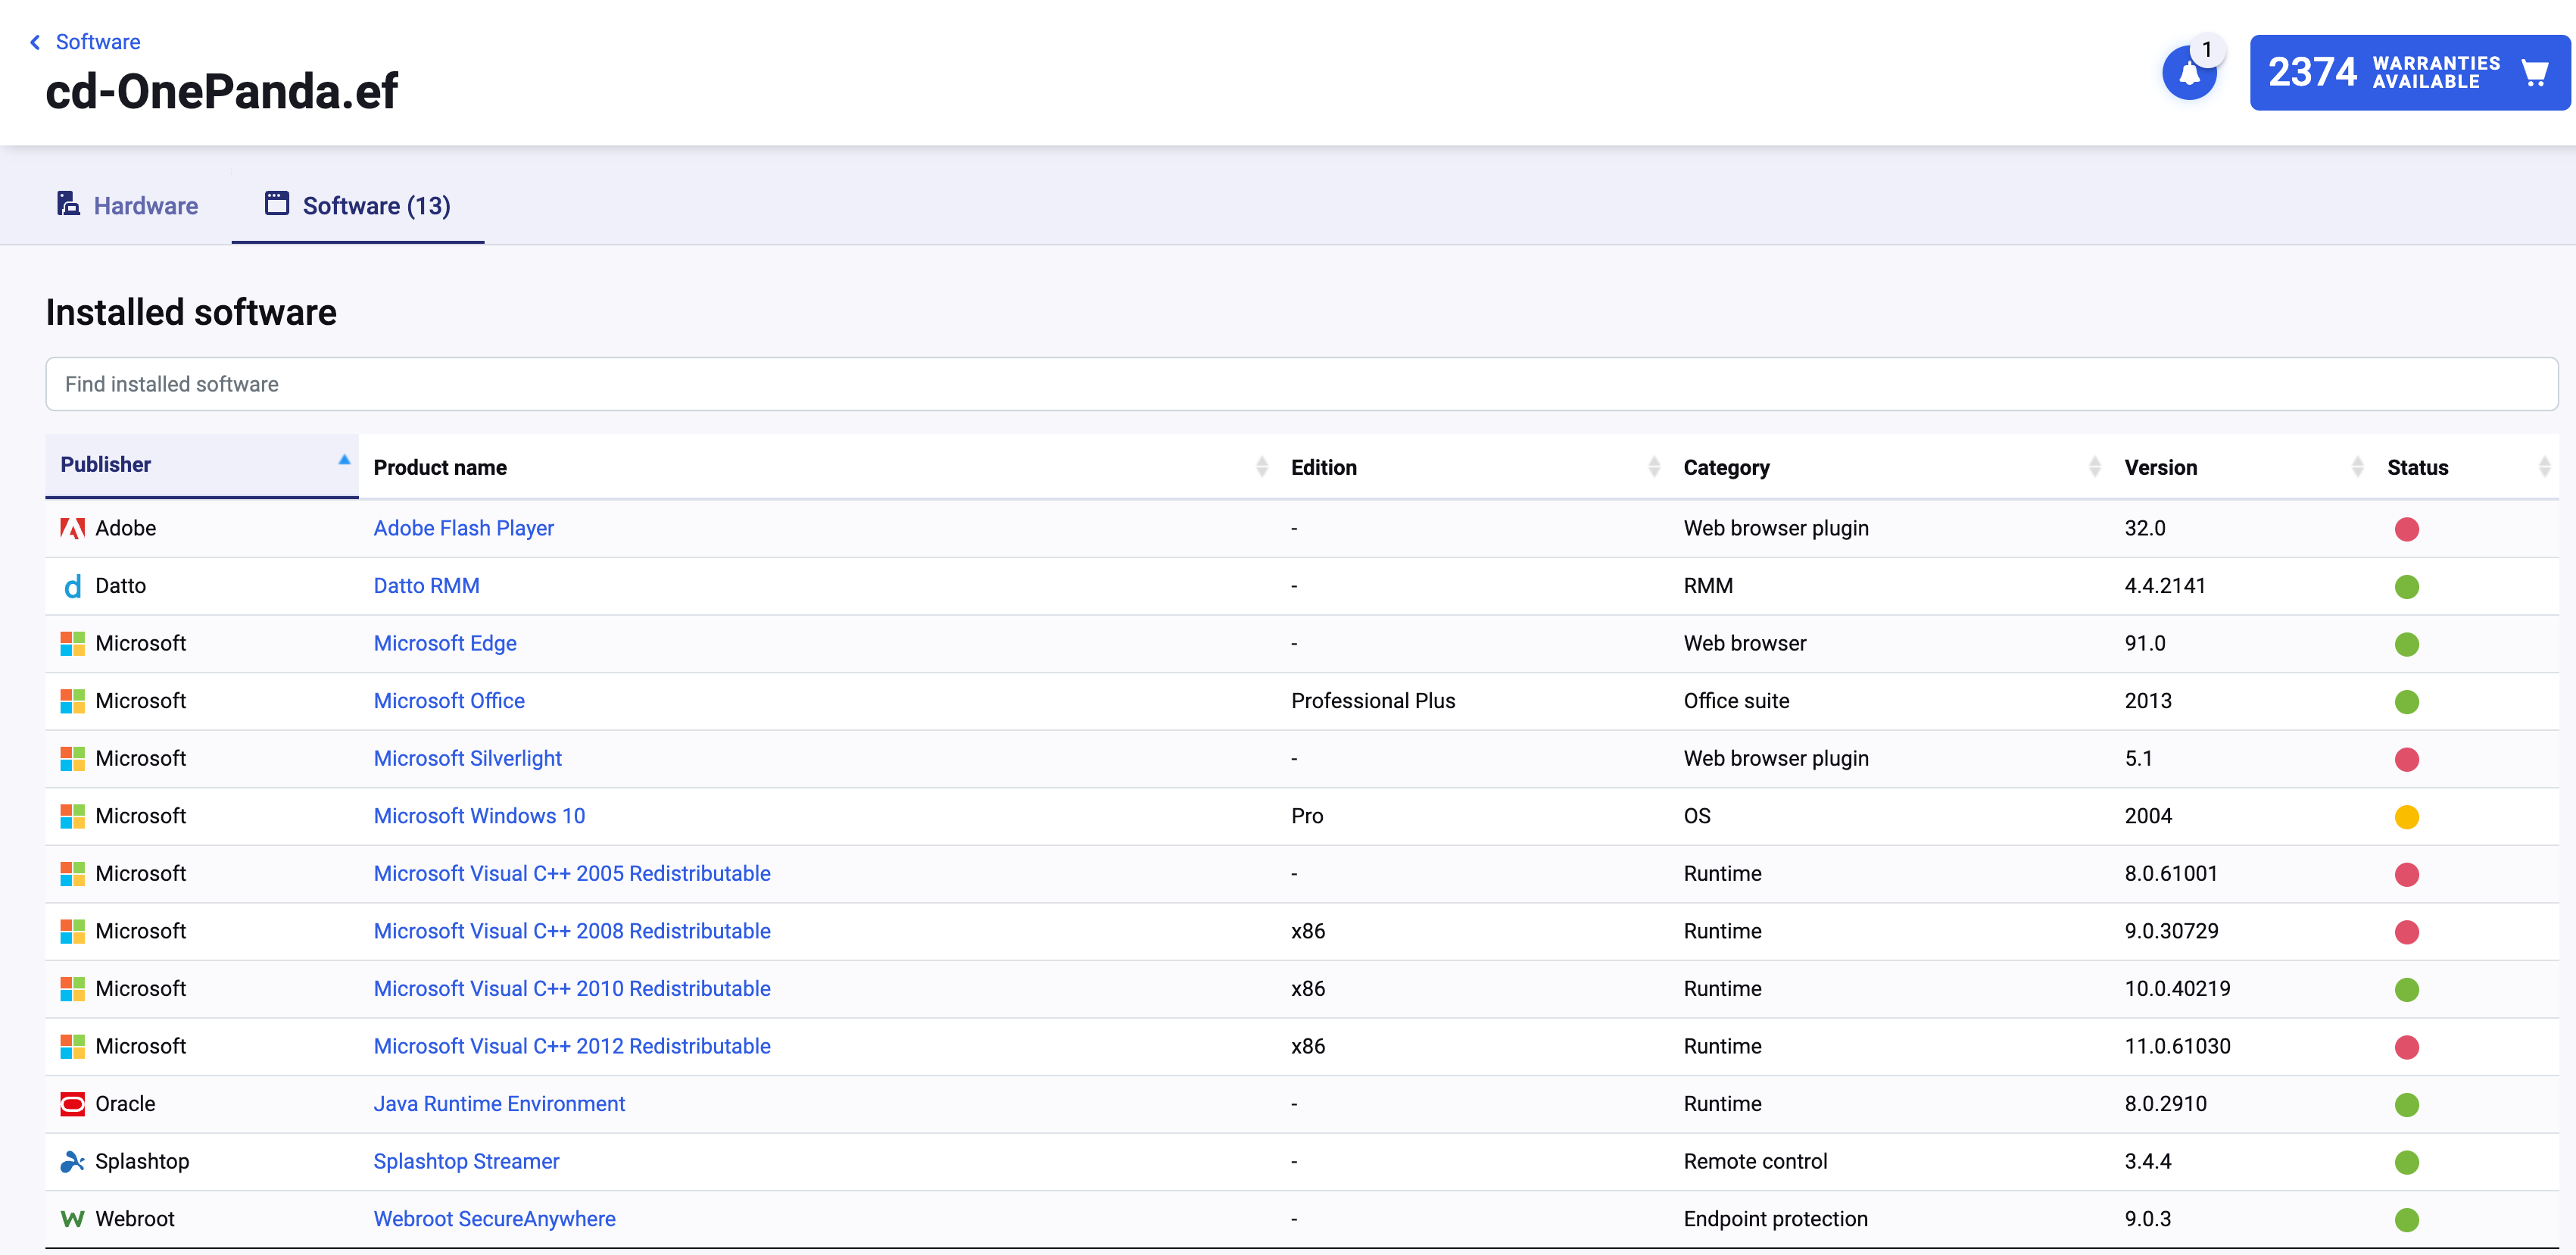Image resolution: width=2576 pixels, height=1255 pixels.
Task: Click the 'Remote control' category cell
Action: [1755, 1161]
